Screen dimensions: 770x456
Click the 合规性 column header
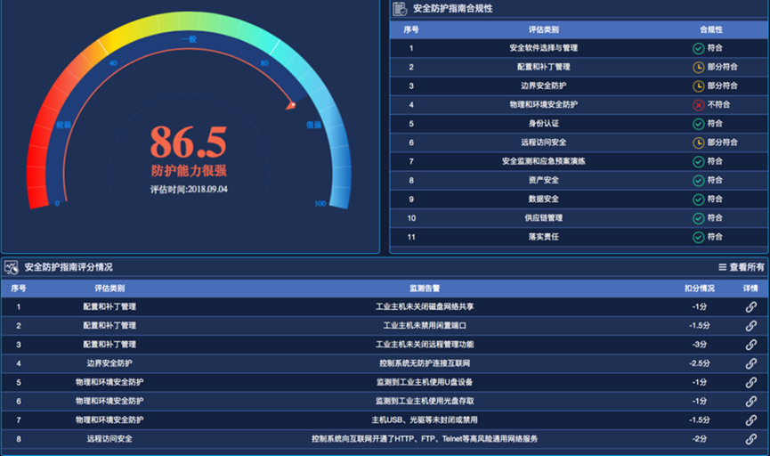click(x=711, y=29)
